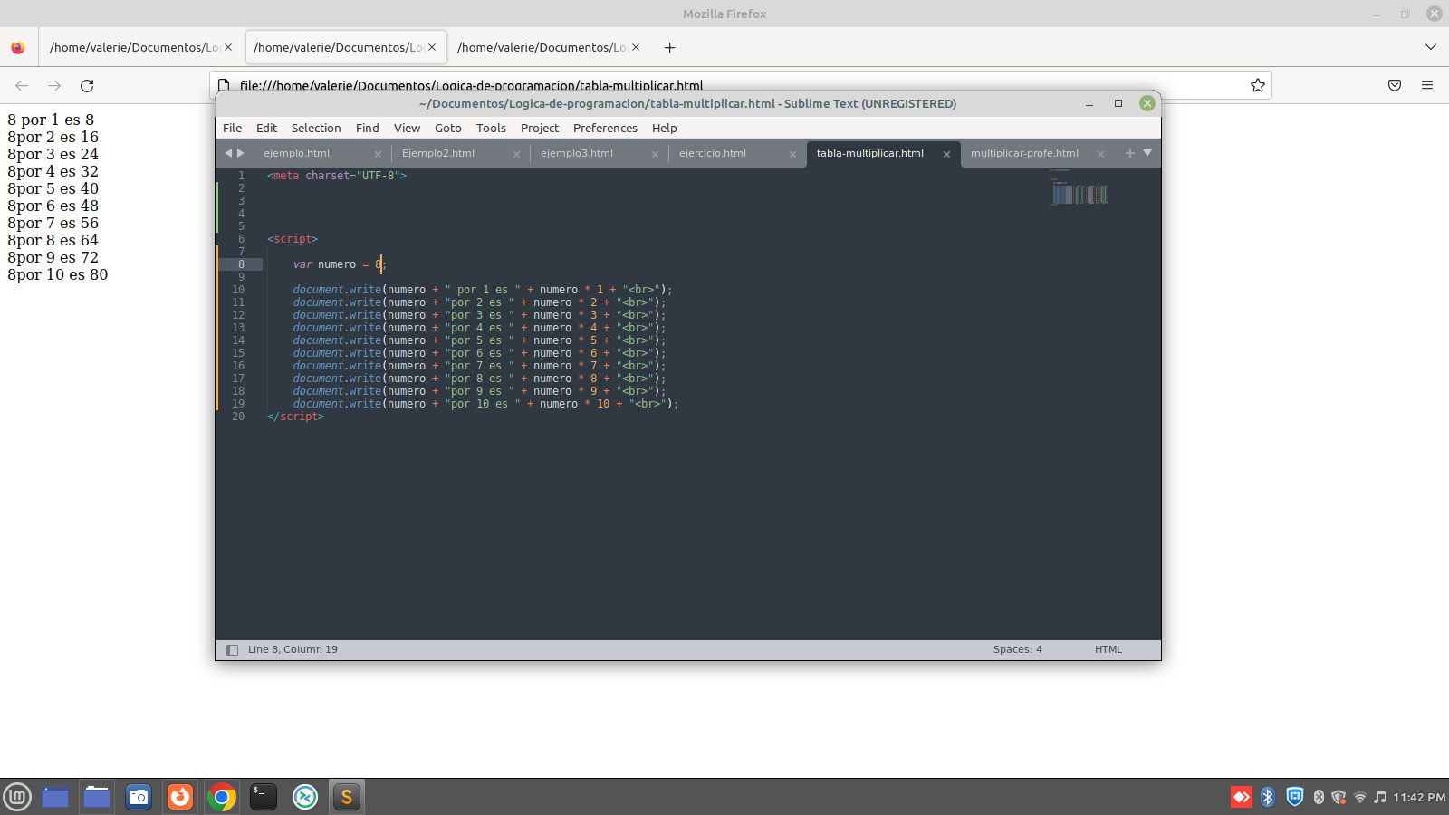Viewport: 1449px width, 815px height.
Task: Go forward in Firefox history
Action: click(x=54, y=85)
